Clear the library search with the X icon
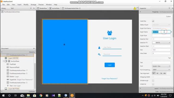 pyautogui.click(x=31, y=8)
